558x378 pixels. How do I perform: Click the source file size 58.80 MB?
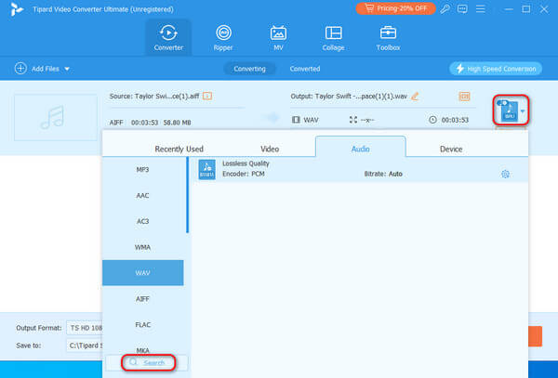pos(177,123)
